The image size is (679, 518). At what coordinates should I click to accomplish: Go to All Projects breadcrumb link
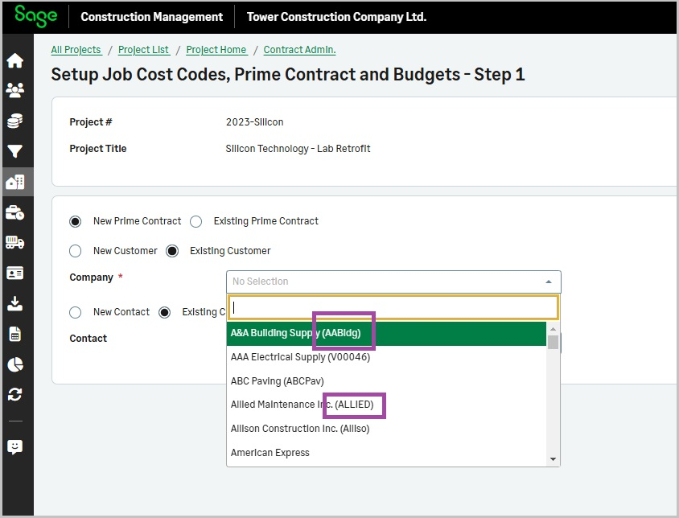click(76, 50)
